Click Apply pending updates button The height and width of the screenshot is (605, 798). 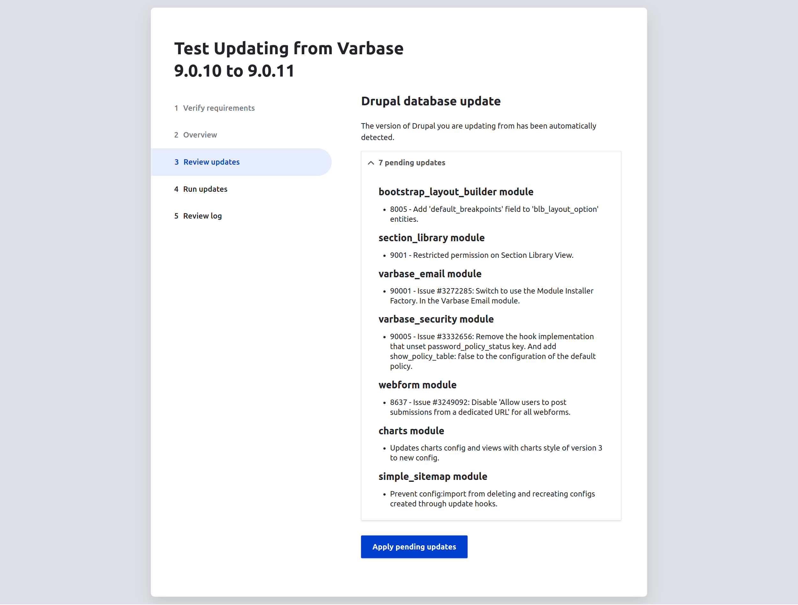click(x=414, y=547)
